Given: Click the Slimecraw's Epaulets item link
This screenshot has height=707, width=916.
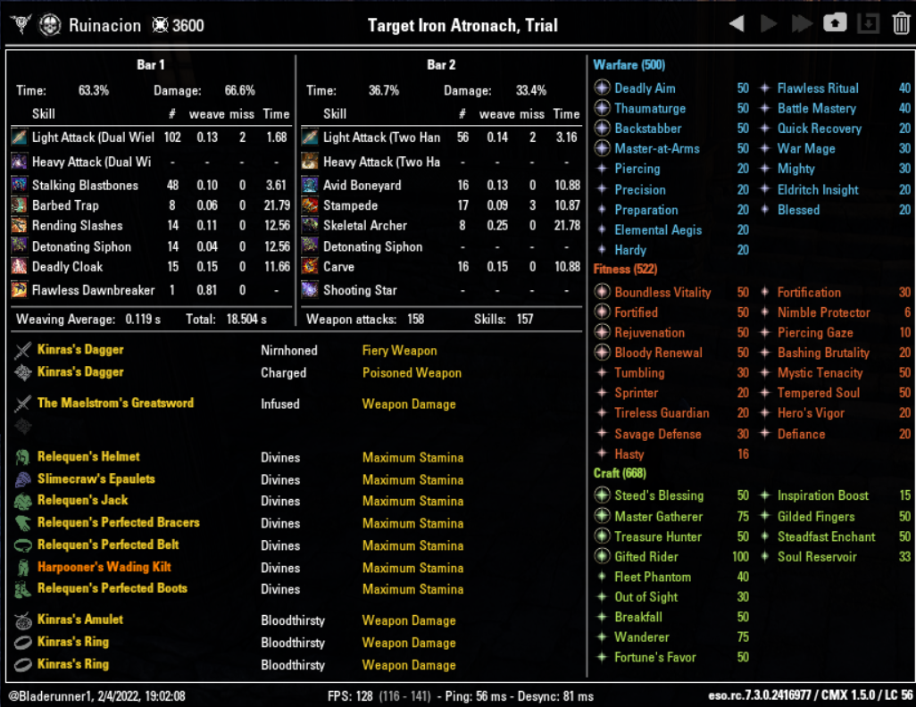Looking at the screenshot, I should pyautogui.click(x=96, y=478).
